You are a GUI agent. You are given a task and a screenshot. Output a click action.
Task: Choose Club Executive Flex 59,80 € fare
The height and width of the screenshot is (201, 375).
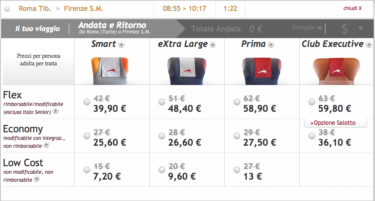point(311,102)
